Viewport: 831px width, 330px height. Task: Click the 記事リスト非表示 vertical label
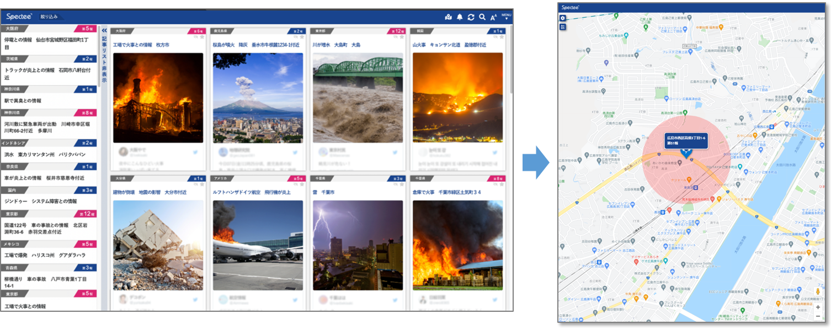click(104, 59)
